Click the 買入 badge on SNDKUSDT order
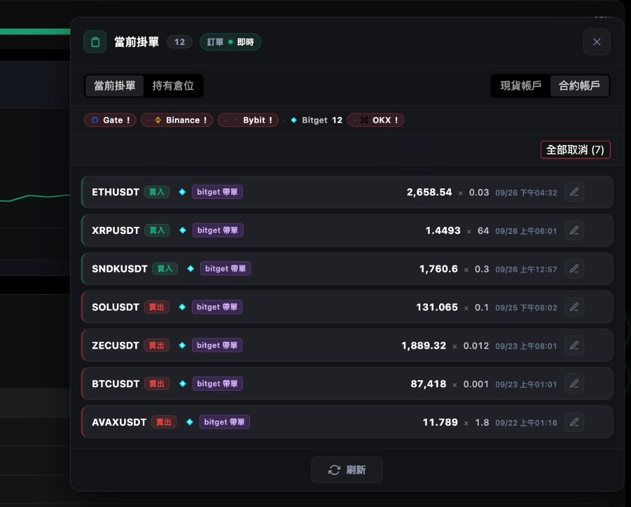 point(165,268)
